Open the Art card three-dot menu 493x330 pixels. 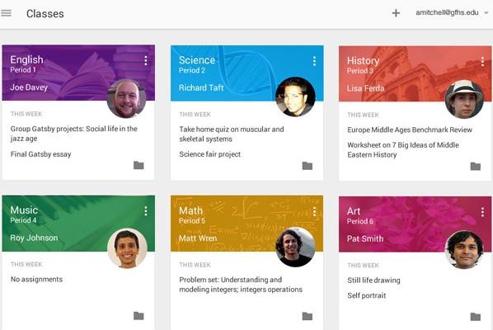coord(482,212)
